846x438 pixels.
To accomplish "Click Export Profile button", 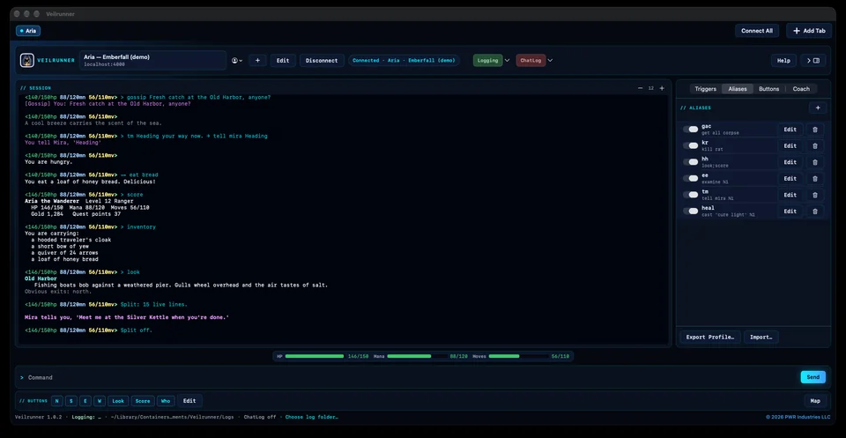I will pos(710,338).
